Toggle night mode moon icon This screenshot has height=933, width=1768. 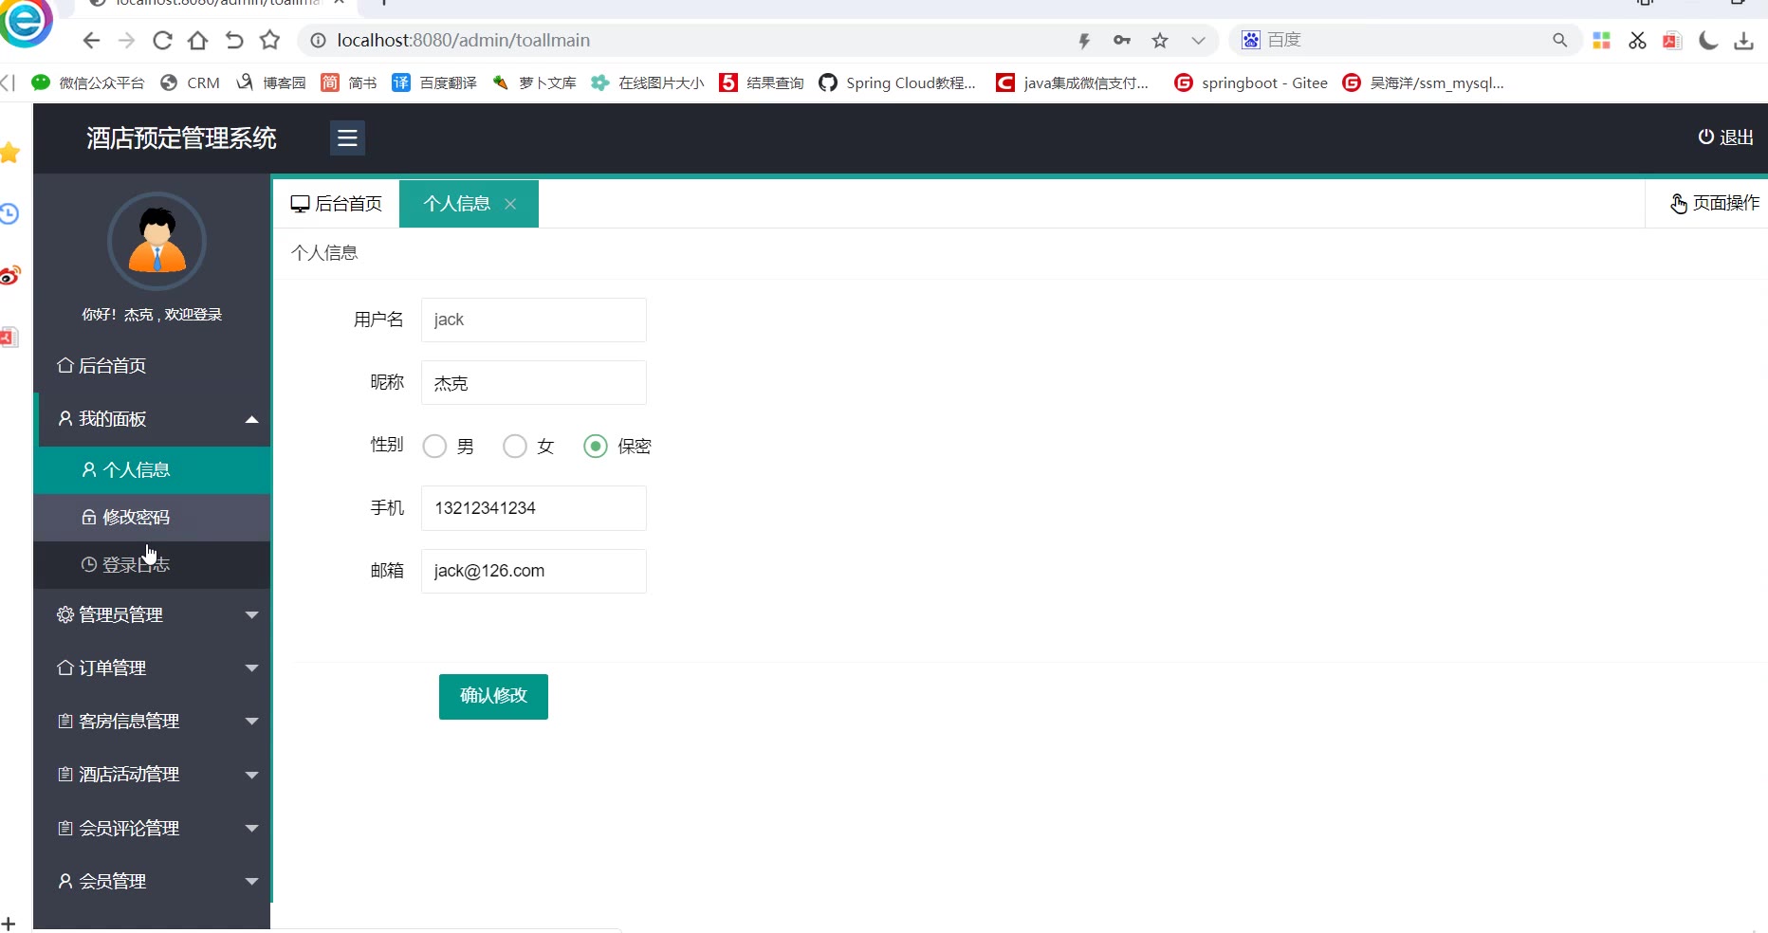coord(1708,41)
